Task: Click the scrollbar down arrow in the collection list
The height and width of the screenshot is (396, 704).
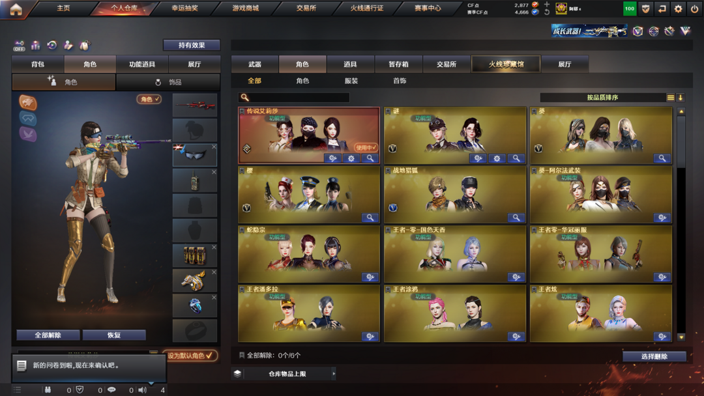Action: (681, 337)
